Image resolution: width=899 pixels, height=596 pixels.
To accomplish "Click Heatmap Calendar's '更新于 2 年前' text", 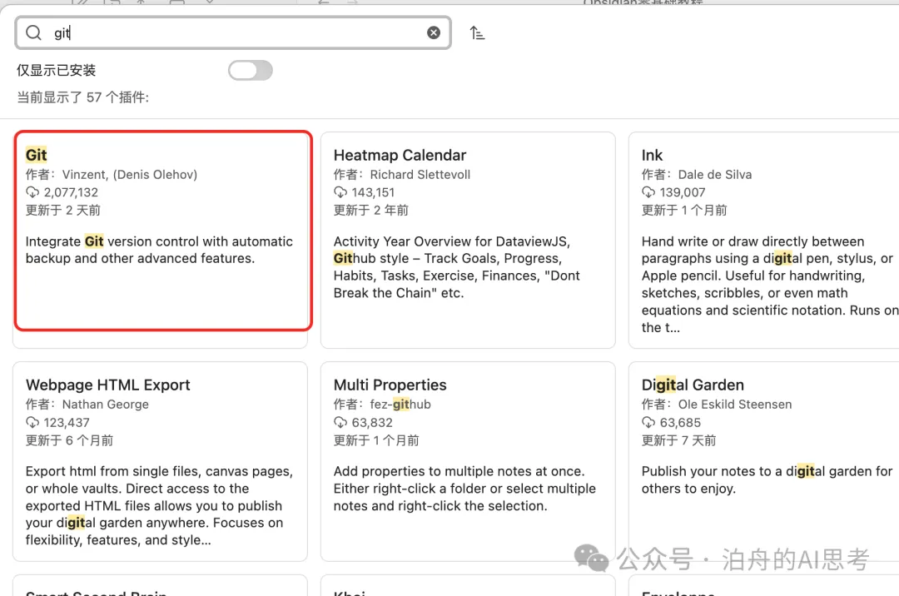I will 371,211.
